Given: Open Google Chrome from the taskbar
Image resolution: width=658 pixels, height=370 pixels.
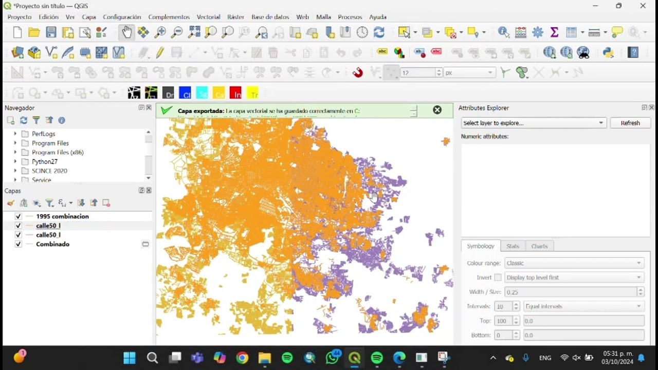Looking at the screenshot, I should pos(242,358).
